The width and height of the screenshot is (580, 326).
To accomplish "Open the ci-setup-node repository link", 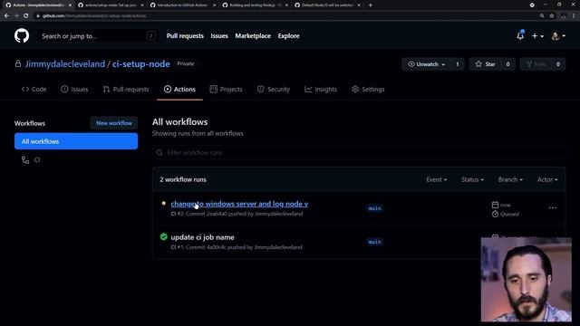I will pos(141,64).
